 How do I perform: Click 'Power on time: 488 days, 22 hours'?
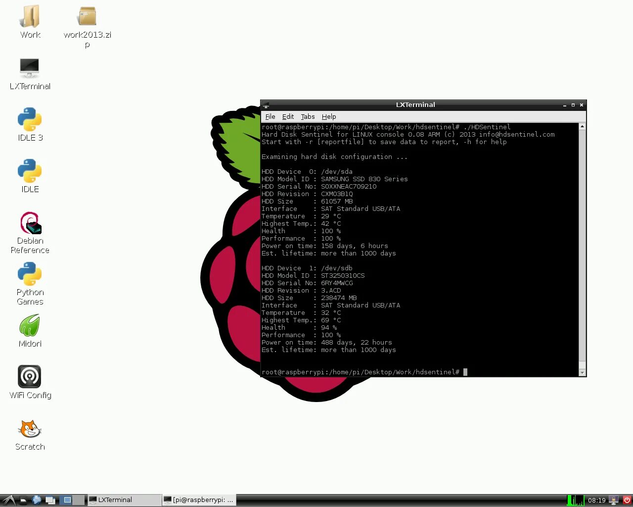[327, 342]
